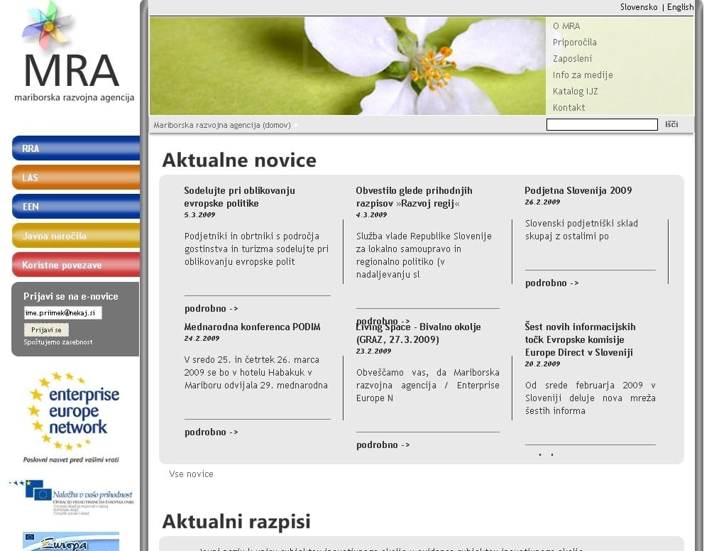Click Prijavi se na e-novice title

click(x=70, y=297)
